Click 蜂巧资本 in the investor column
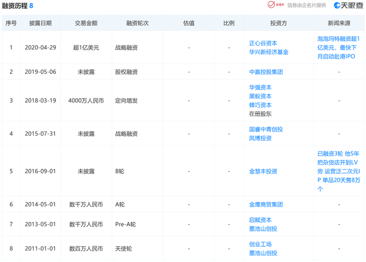Screen dimensions: 366x262 click(260, 105)
